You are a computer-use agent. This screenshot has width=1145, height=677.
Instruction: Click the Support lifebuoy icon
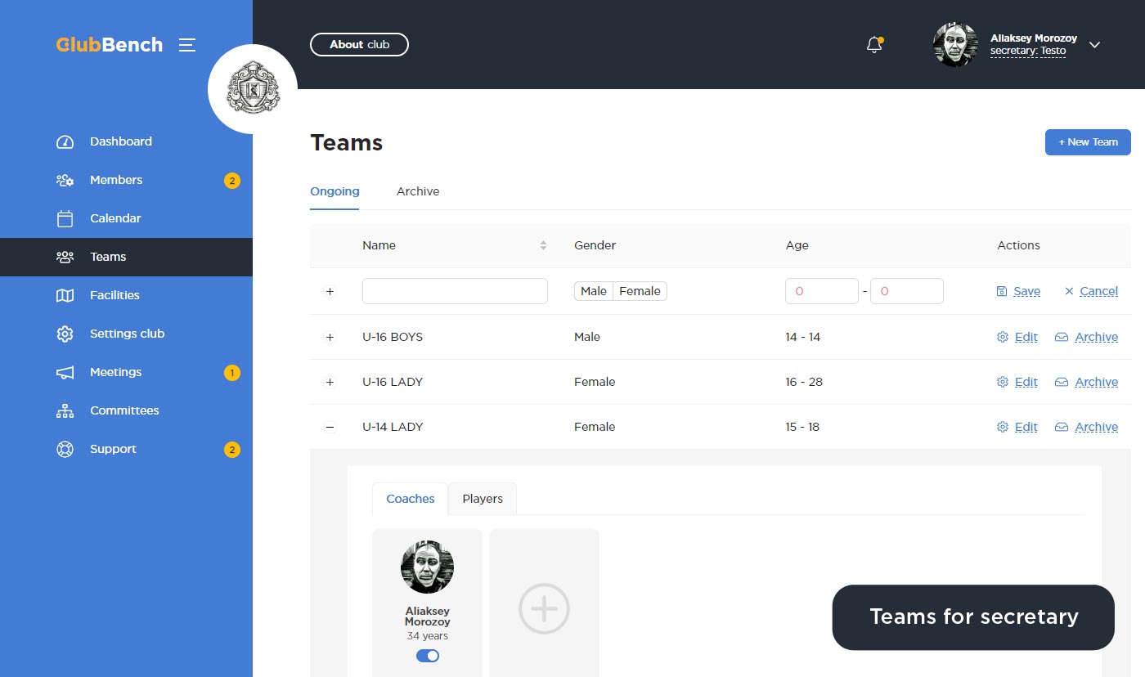click(x=65, y=449)
